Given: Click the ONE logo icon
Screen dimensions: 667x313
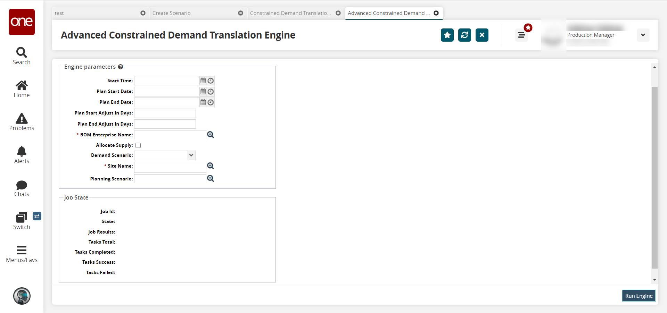Looking at the screenshot, I should (22, 22).
